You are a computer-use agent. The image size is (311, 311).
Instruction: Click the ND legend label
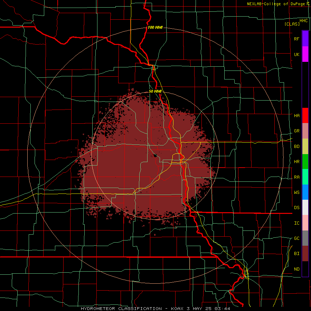(297, 269)
